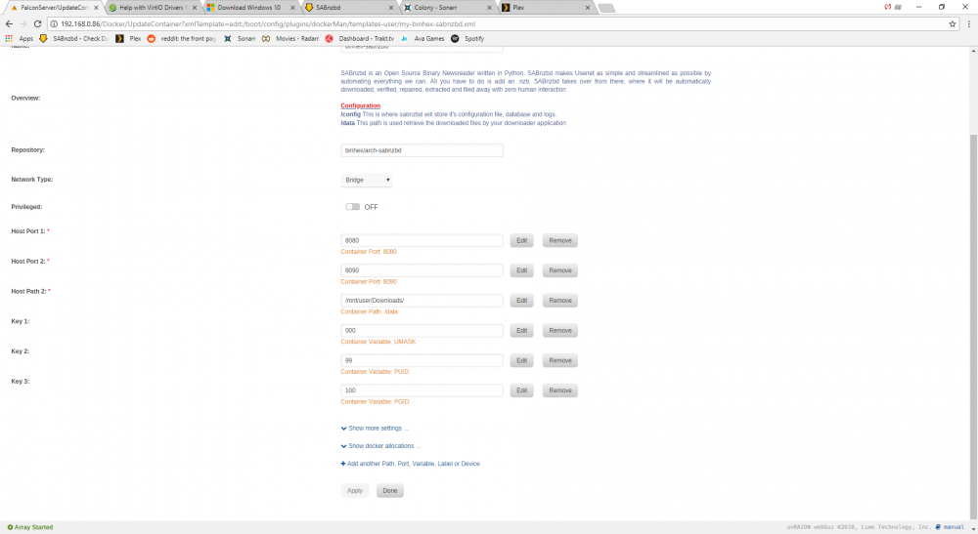978x534 pixels.
Task: Click the Done button
Action: tap(390, 490)
